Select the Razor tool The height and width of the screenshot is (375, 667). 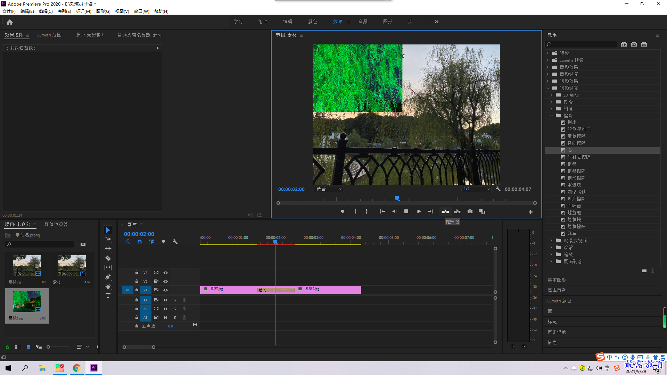tap(108, 258)
